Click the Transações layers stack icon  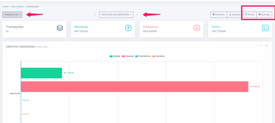pos(60,28)
